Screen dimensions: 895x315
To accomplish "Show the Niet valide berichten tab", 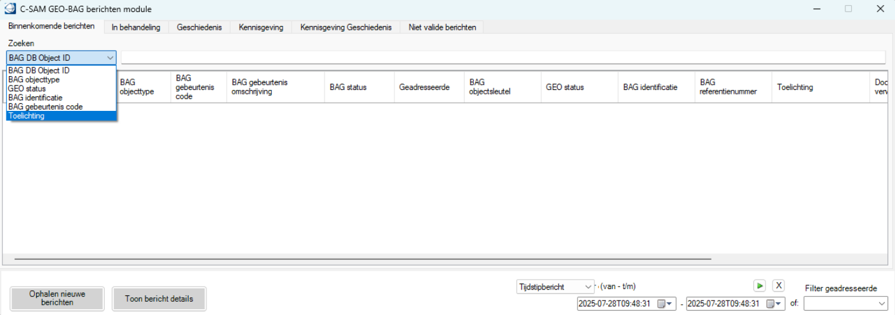I will (x=442, y=27).
